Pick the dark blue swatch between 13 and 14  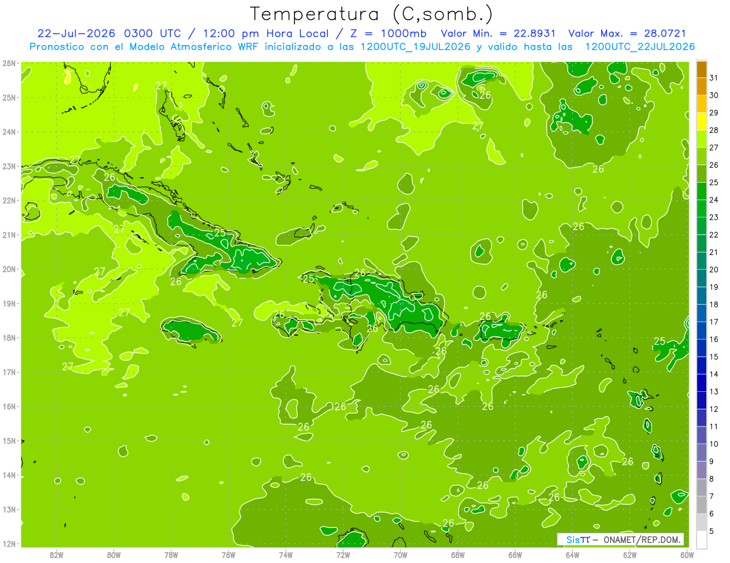(701, 383)
